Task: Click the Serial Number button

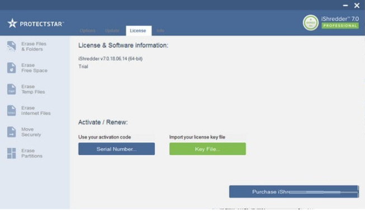Action: (116, 149)
